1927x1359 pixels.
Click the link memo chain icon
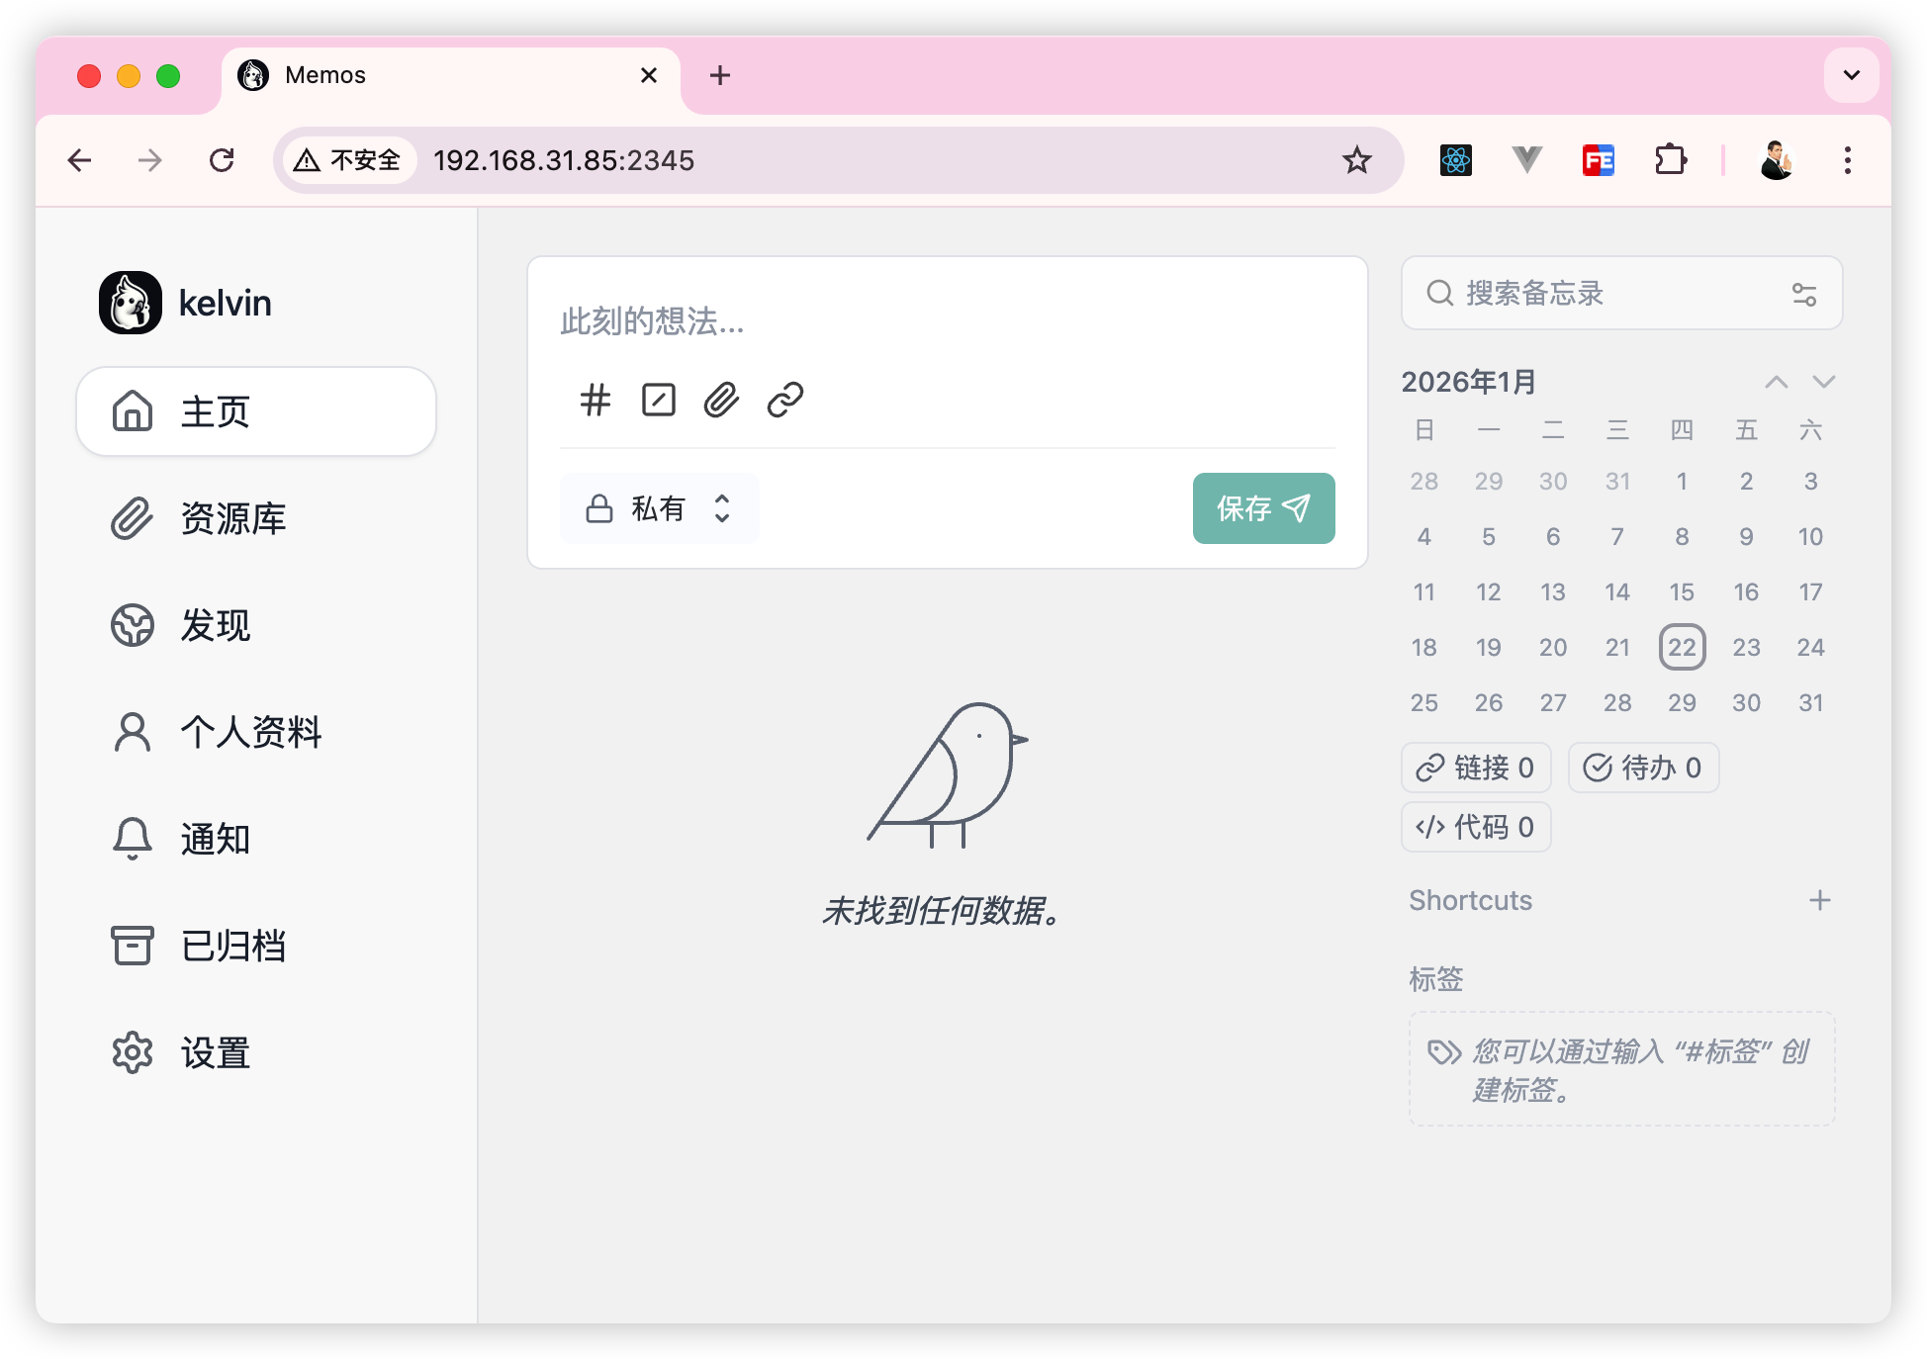coord(785,400)
